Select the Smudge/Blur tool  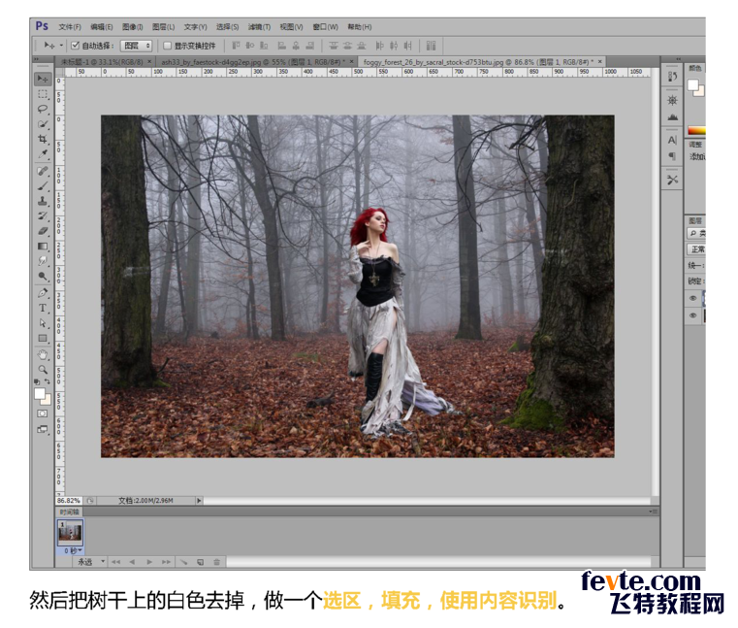(x=43, y=260)
